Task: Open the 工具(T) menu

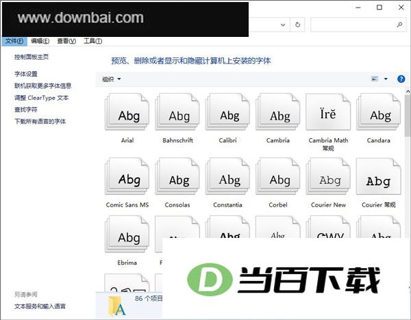Action: point(92,41)
